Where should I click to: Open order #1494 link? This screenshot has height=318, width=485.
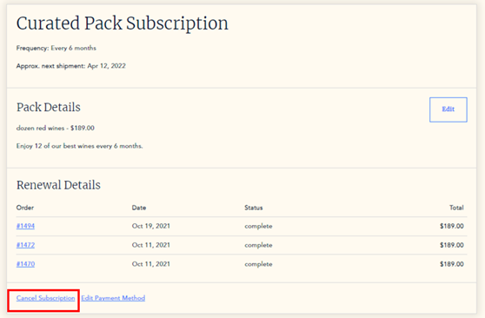pyautogui.click(x=25, y=226)
